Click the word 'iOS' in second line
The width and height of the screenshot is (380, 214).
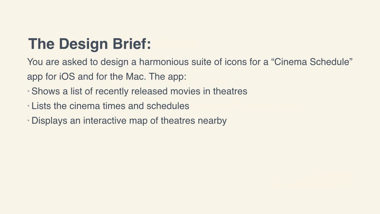[x=67, y=76]
